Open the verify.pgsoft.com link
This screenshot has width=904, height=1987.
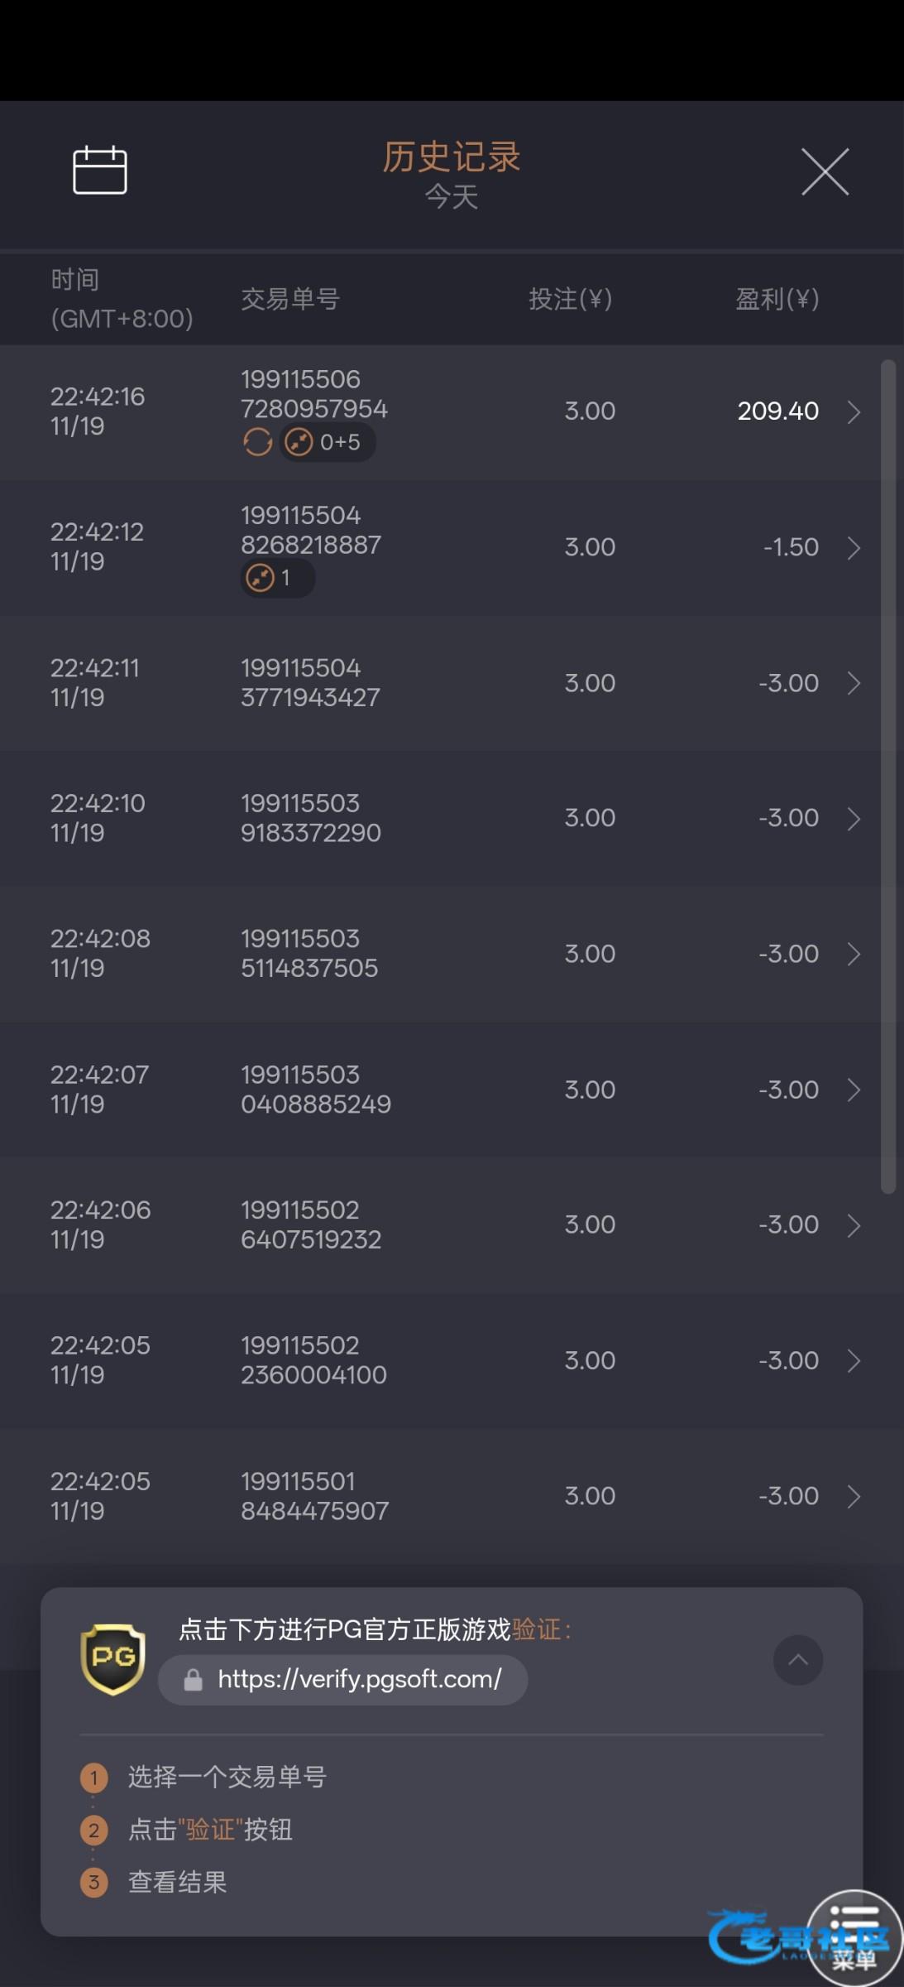coord(359,1680)
